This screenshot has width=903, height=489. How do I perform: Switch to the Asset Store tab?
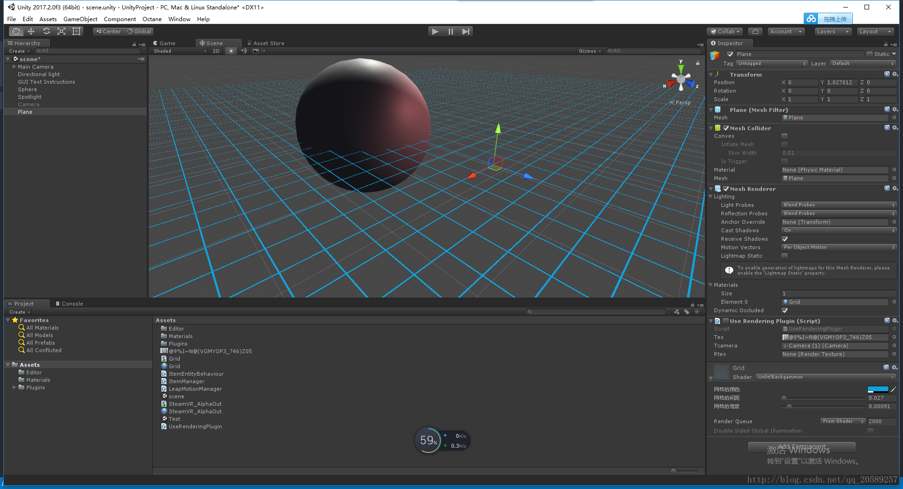pyautogui.click(x=266, y=43)
